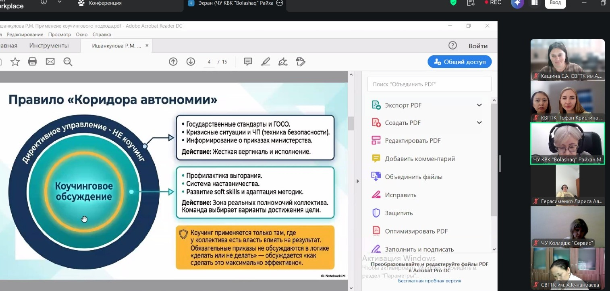
Task: Click document scrollbar up arrow
Action: (x=351, y=75)
